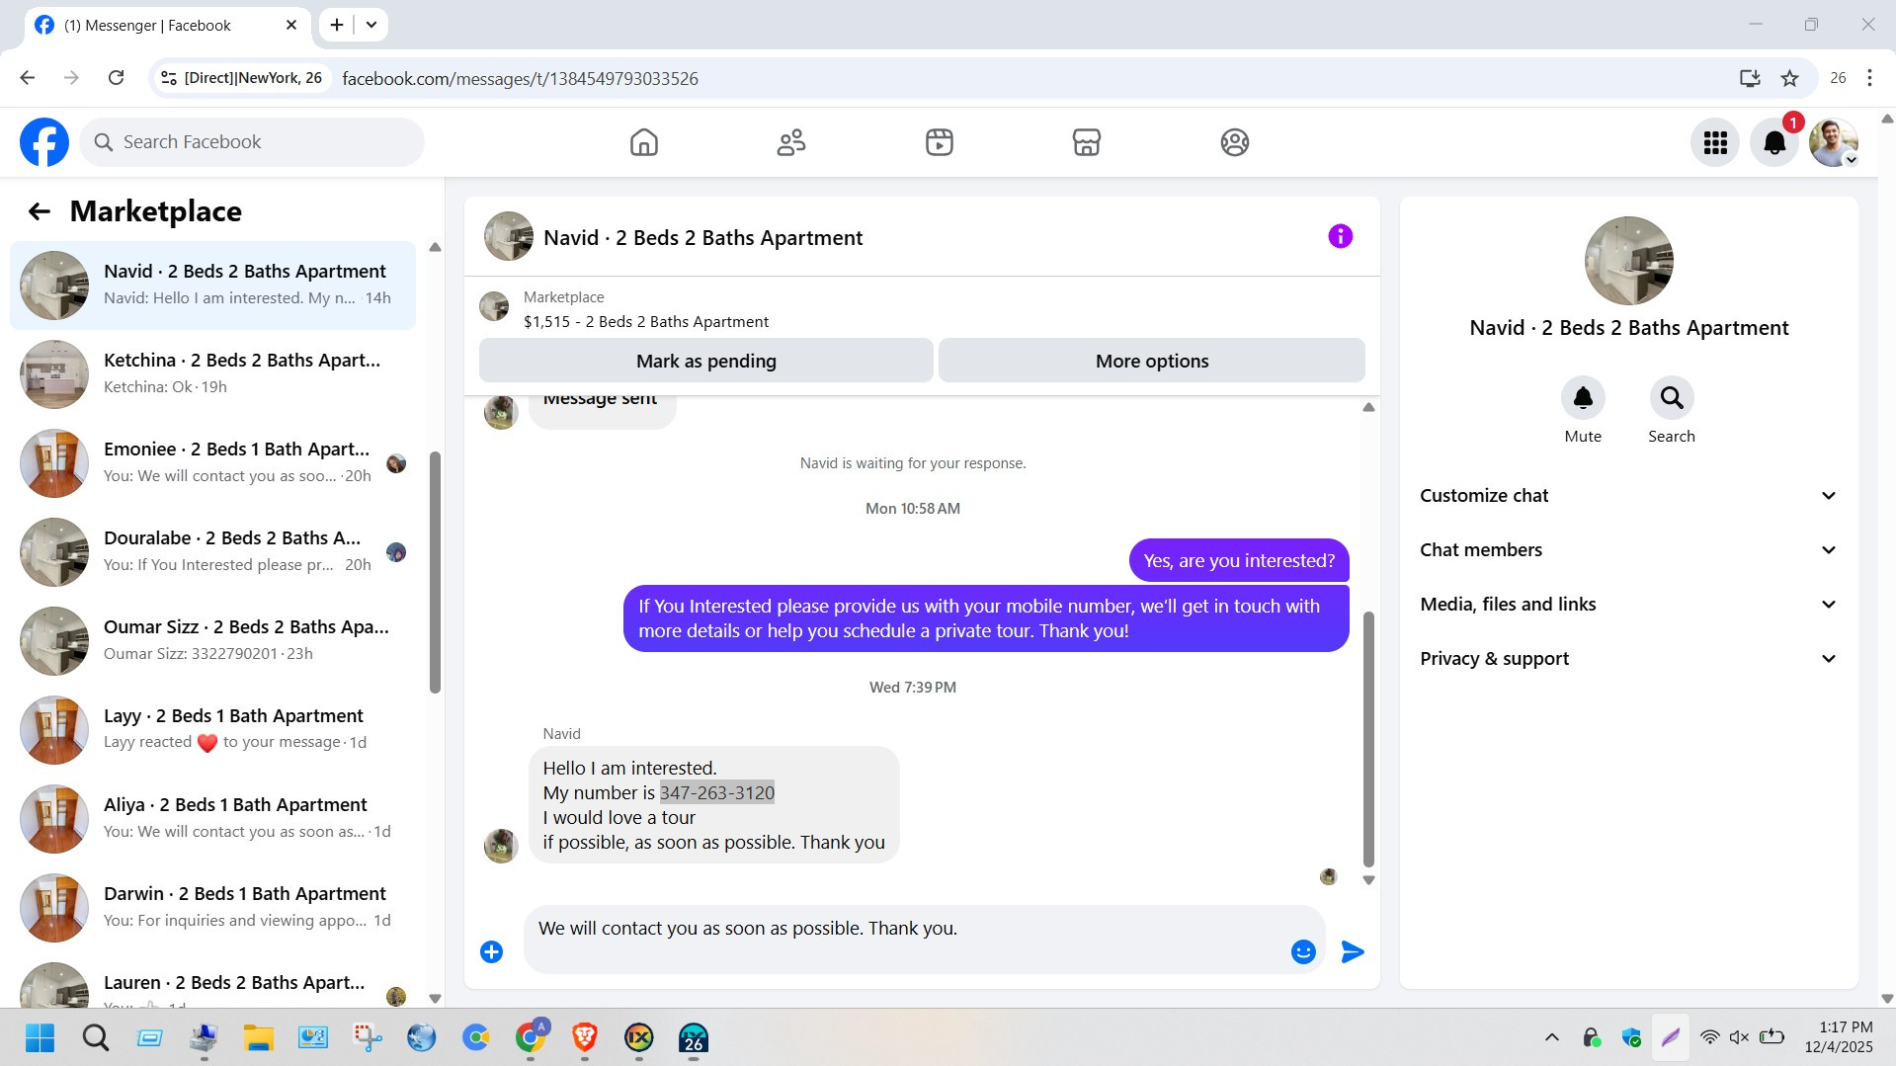
Task: Open account menu via profile picture
Action: [1834, 142]
